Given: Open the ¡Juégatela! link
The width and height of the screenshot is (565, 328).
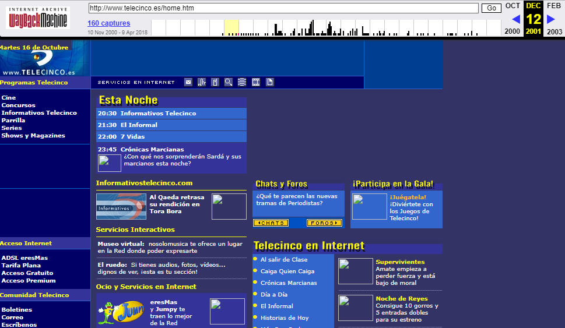Looking at the screenshot, I should pyautogui.click(x=408, y=197).
